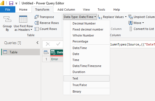This screenshot has height=101, width=155.
Task: Collapse the Queries pane chevron
Action: tap(38, 43)
